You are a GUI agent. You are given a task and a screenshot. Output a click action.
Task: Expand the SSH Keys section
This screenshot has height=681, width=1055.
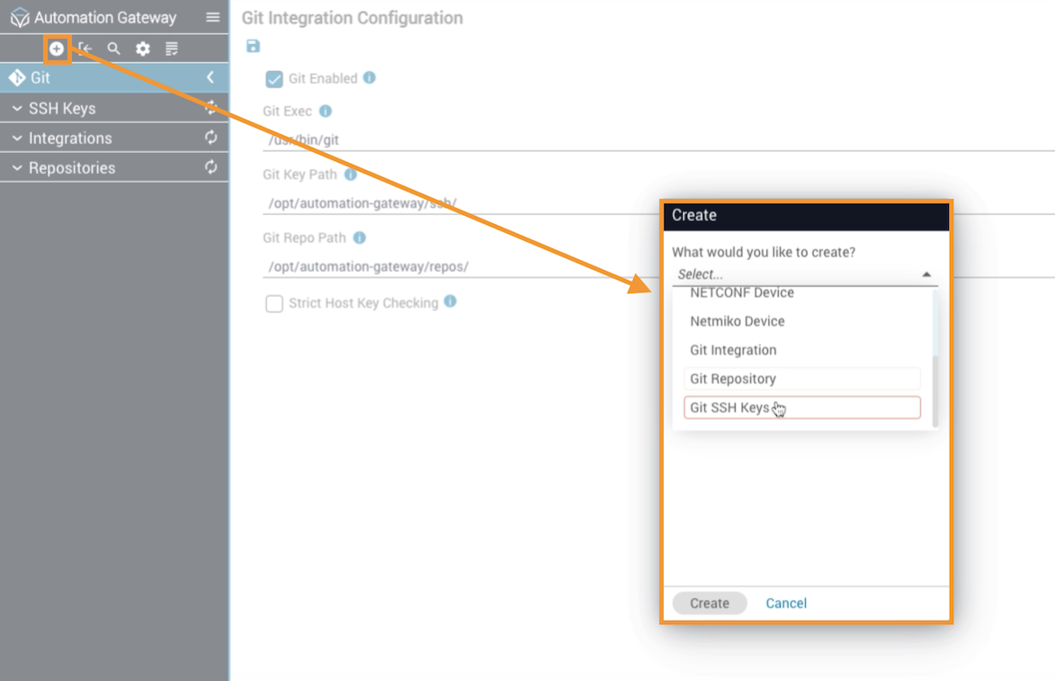click(17, 109)
